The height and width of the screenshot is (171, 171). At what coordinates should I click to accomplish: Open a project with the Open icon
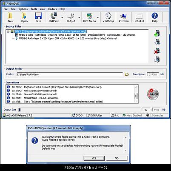[x=24, y=17]
